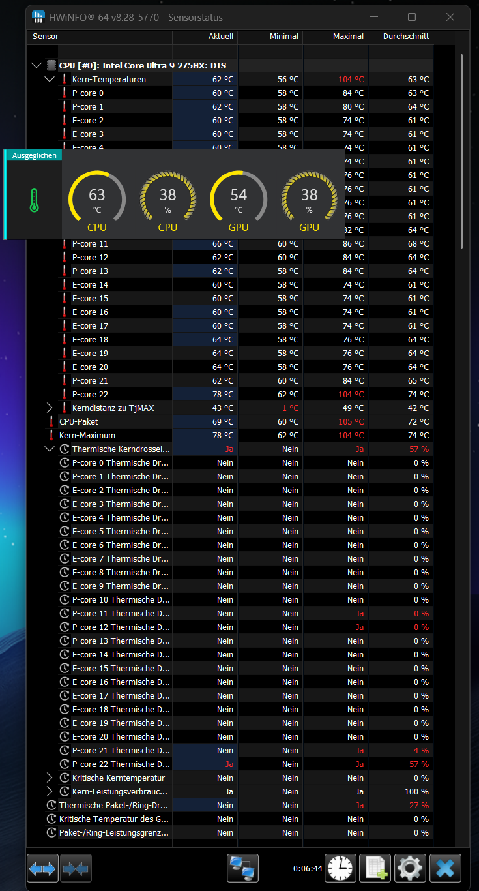Click clock icon beside Paket-/Ring-Leistungsgrenz
The height and width of the screenshot is (891, 479).
point(51,832)
